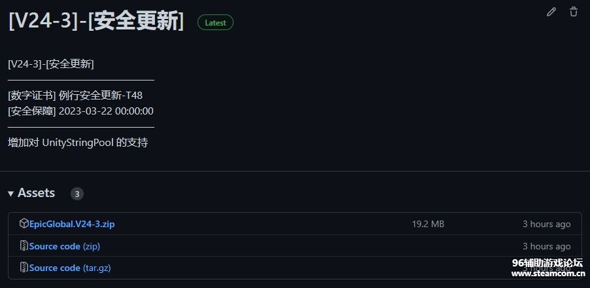Click file icon beside Source code (zip)
The image size is (590, 288).
(24, 246)
